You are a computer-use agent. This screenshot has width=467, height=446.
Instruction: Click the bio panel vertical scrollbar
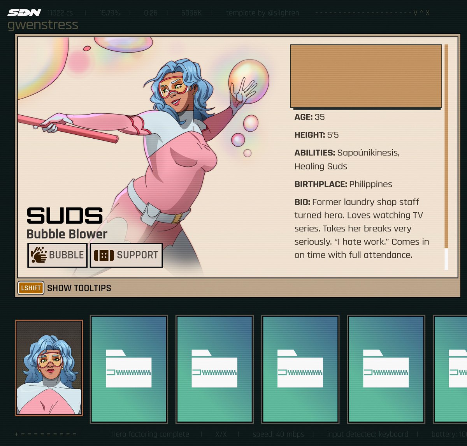click(x=446, y=157)
